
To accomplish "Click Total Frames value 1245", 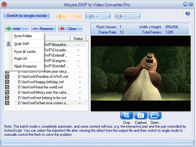I will [x=169, y=32].
